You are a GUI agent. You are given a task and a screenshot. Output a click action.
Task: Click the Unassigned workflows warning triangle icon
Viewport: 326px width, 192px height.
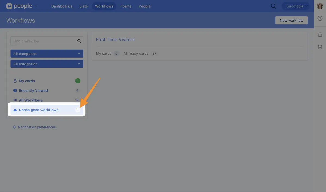[15, 110]
